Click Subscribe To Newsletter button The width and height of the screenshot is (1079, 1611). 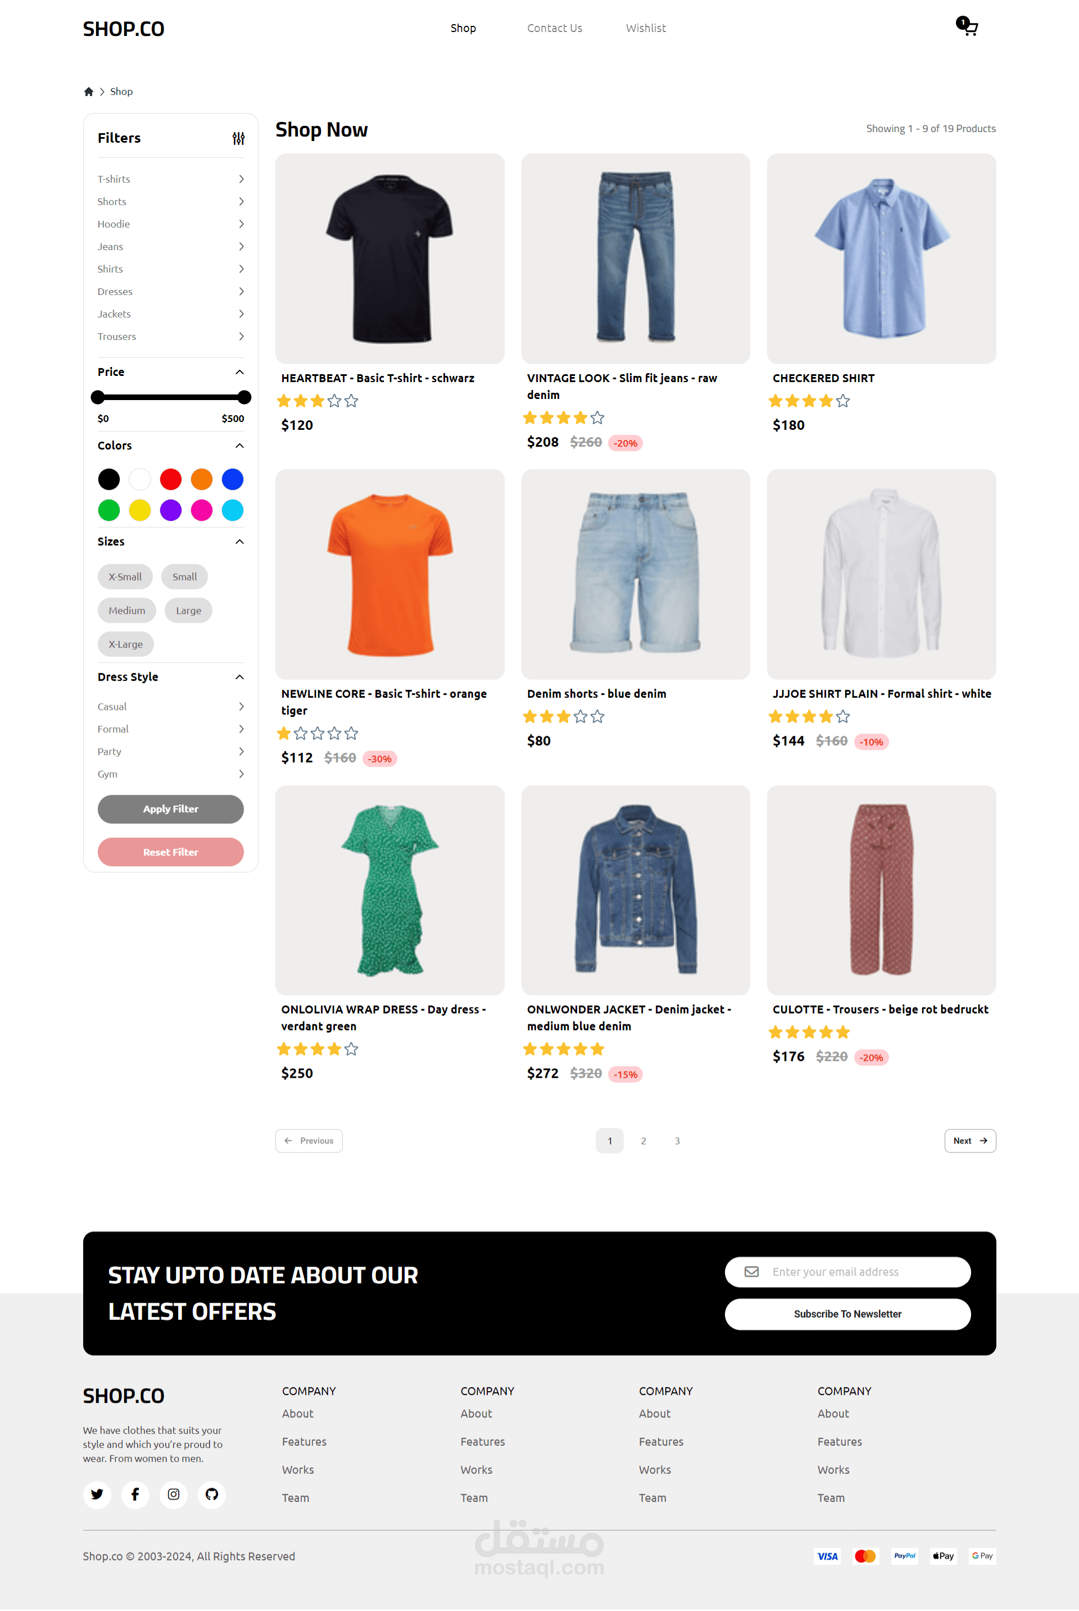coord(848,1314)
